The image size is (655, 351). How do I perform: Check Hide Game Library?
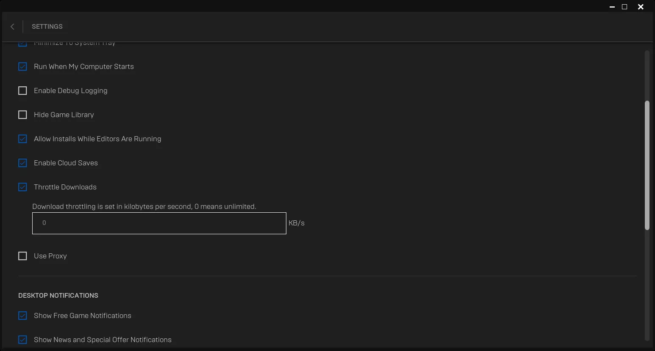click(22, 115)
